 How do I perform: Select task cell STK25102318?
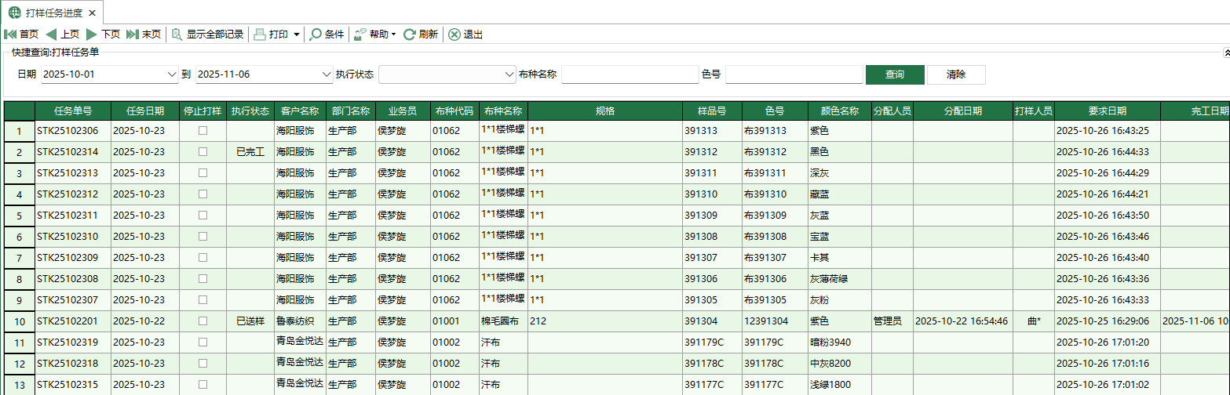click(73, 364)
